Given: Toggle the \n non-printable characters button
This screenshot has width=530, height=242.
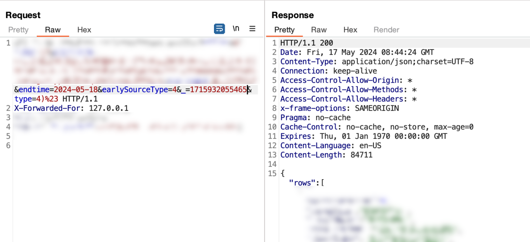Looking at the screenshot, I should point(236,28).
